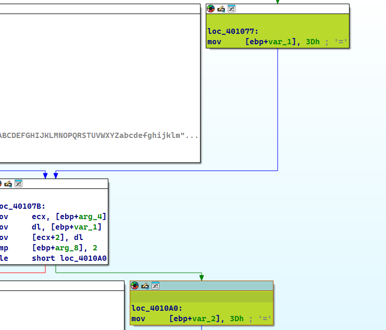Select the loc_4010A0: label in selected node
Image resolution: width=386 pixels, height=330 pixels.
[157, 308]
